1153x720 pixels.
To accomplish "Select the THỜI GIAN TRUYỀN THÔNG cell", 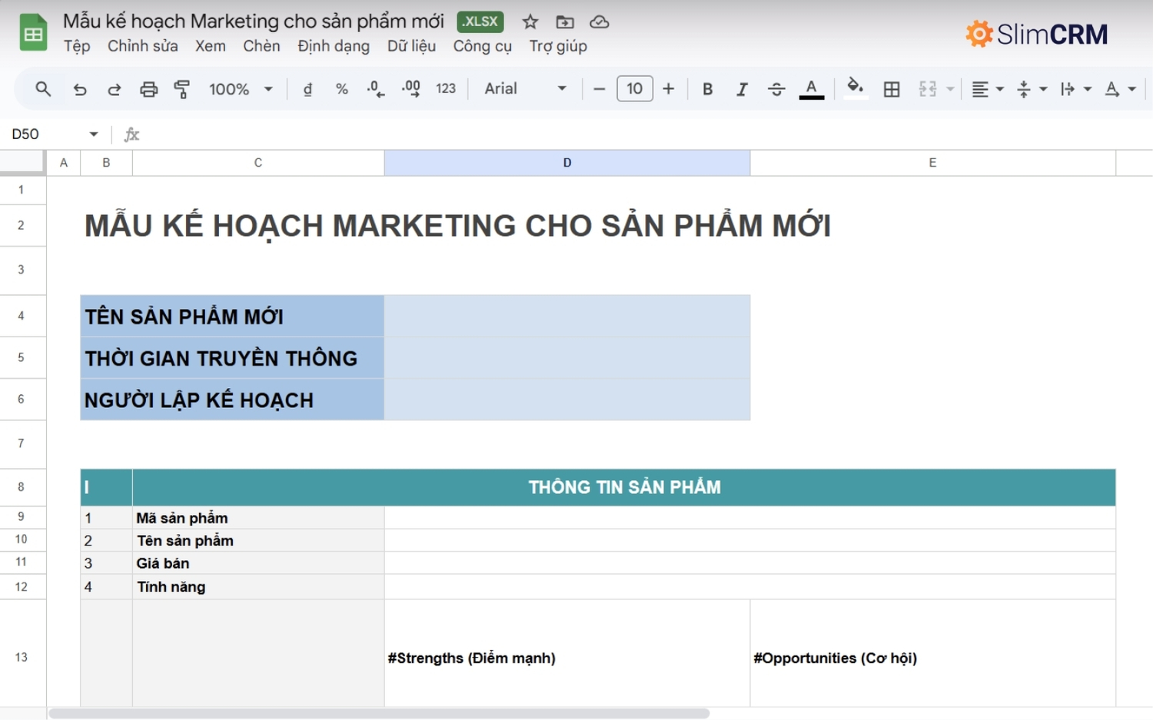I will pyautogui.click(x=232, y=358).
